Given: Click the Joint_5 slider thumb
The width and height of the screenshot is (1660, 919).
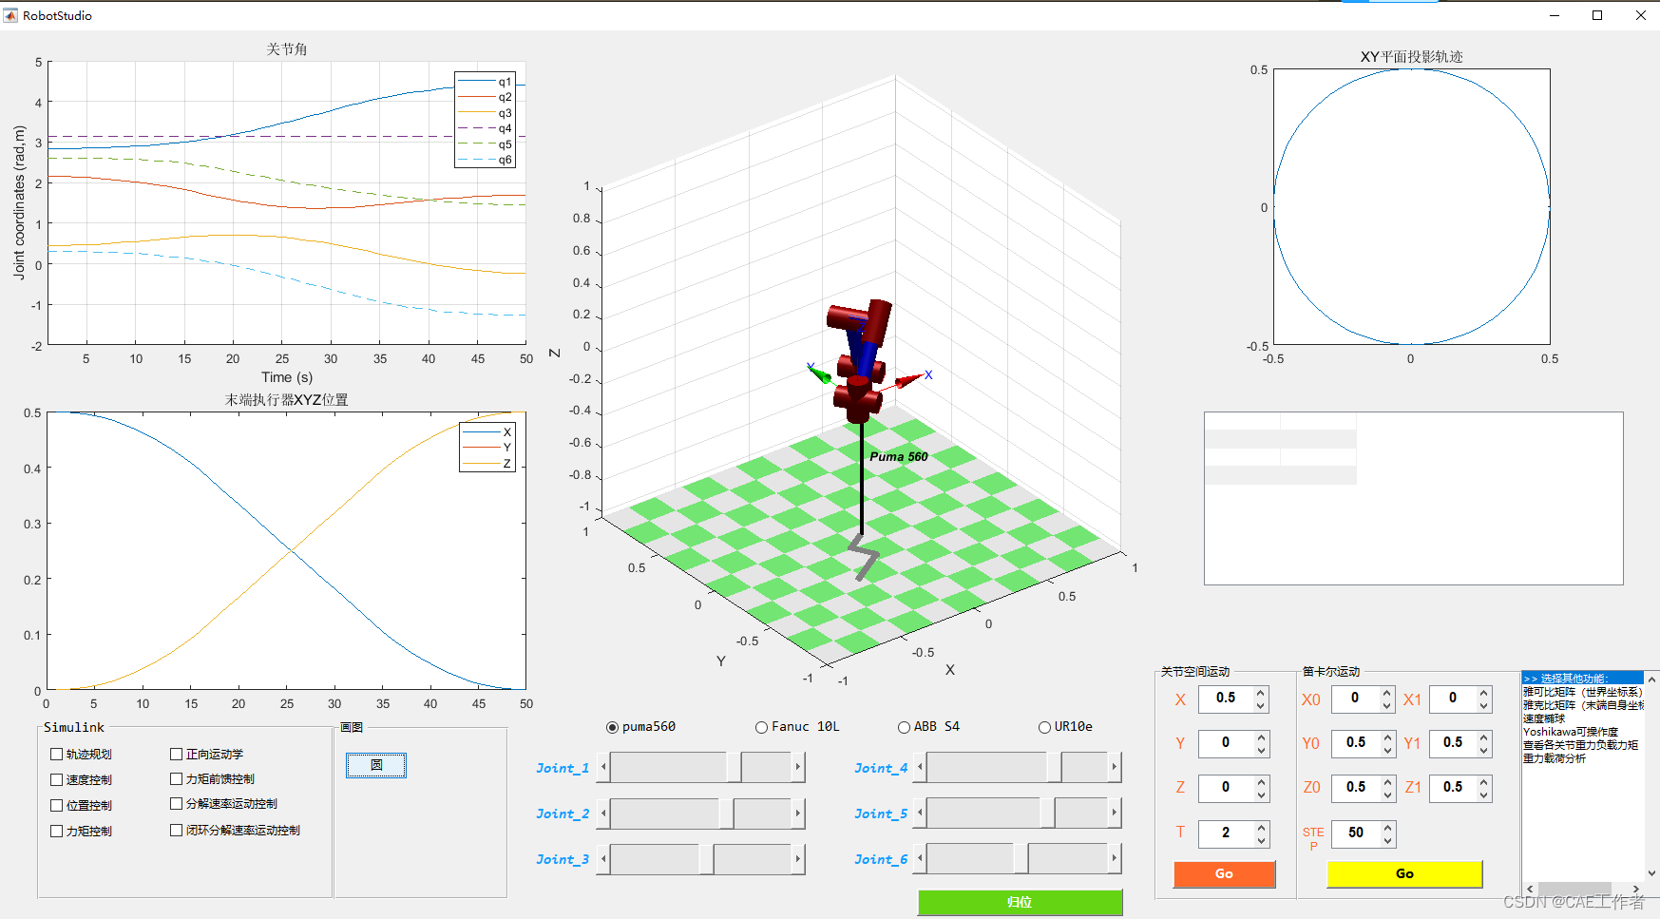Looking at the screenshot, I should (1047, 814).
